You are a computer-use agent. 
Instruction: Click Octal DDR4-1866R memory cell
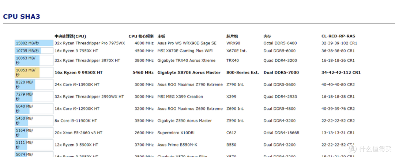click(281, 133)
